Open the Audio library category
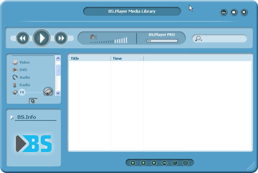 (24, 77)
